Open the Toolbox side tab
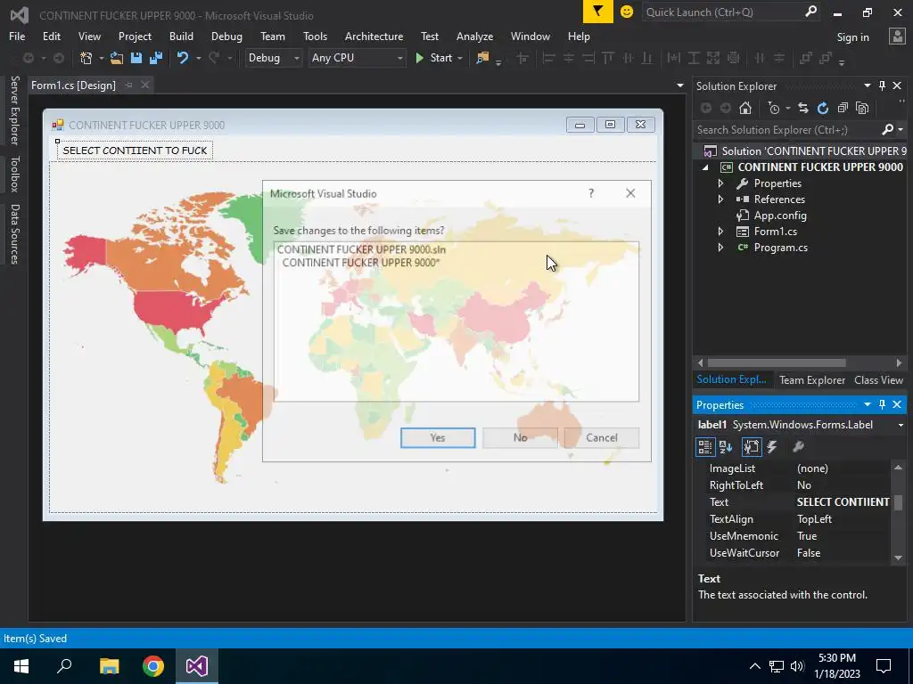 14,174
